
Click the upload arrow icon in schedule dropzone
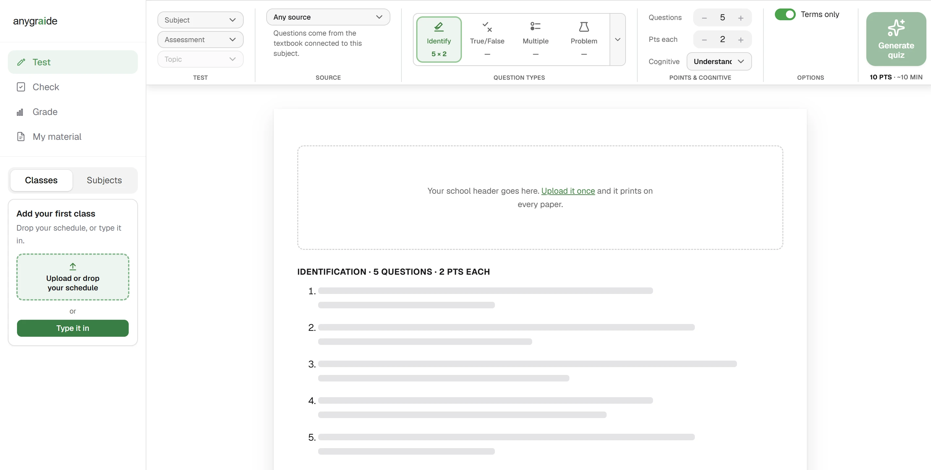point(73,267)
